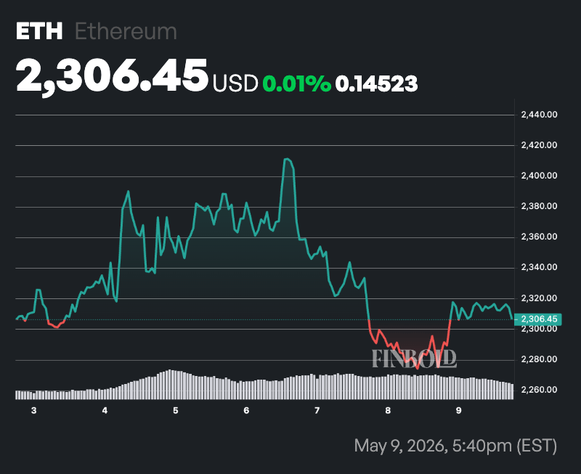Click the 2,380.00 price axis label
581x474 pixels.
[x=539, y=206]
